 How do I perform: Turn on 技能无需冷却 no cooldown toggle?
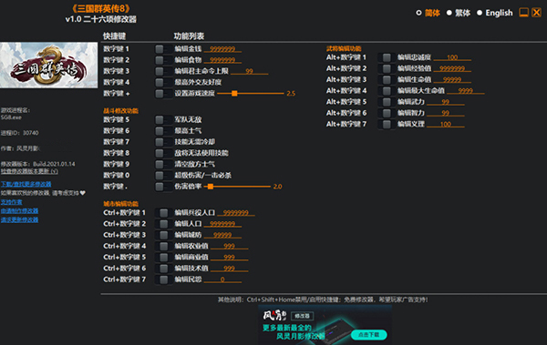(163, 142)
